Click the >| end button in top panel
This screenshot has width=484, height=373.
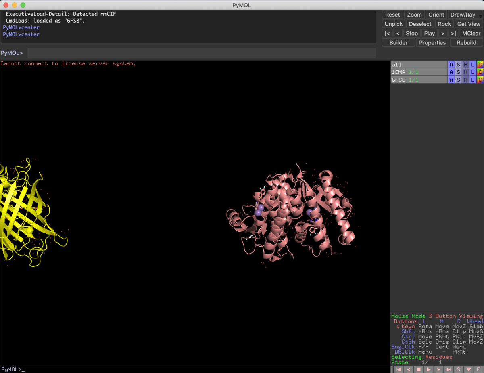[453, 34]
